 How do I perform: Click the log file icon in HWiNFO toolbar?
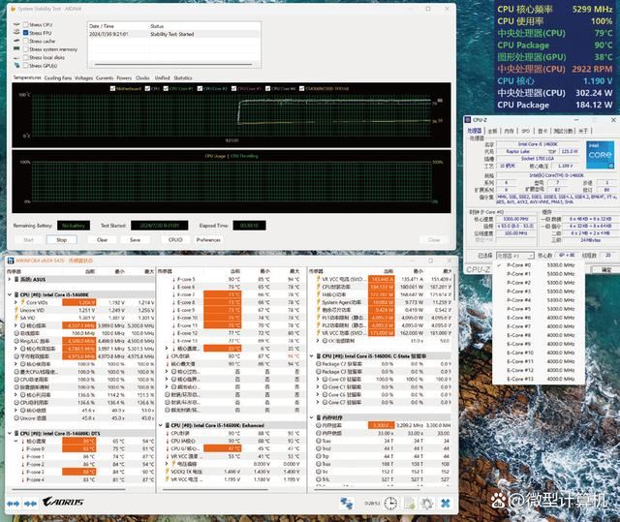(406, 503)
